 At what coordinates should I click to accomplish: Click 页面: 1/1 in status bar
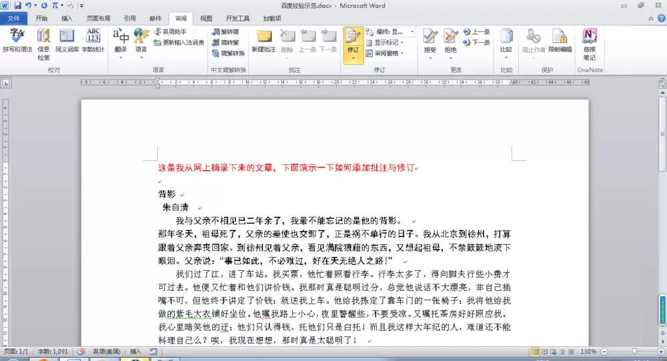(x=16, y=352)
